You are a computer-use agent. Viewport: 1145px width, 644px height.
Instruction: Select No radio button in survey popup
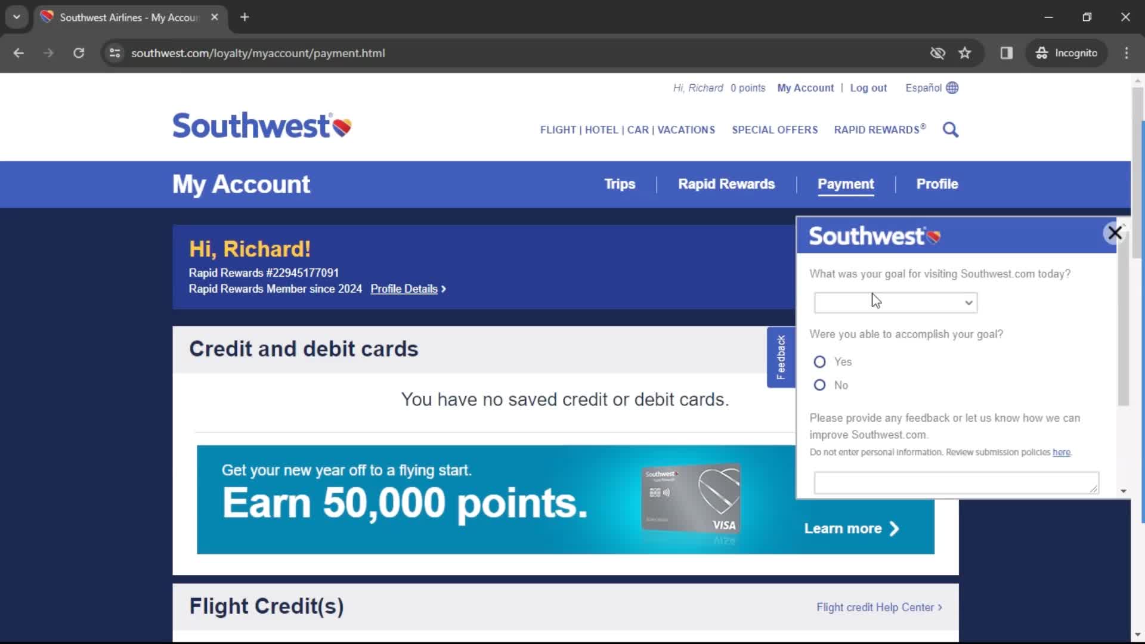point(819,385)
